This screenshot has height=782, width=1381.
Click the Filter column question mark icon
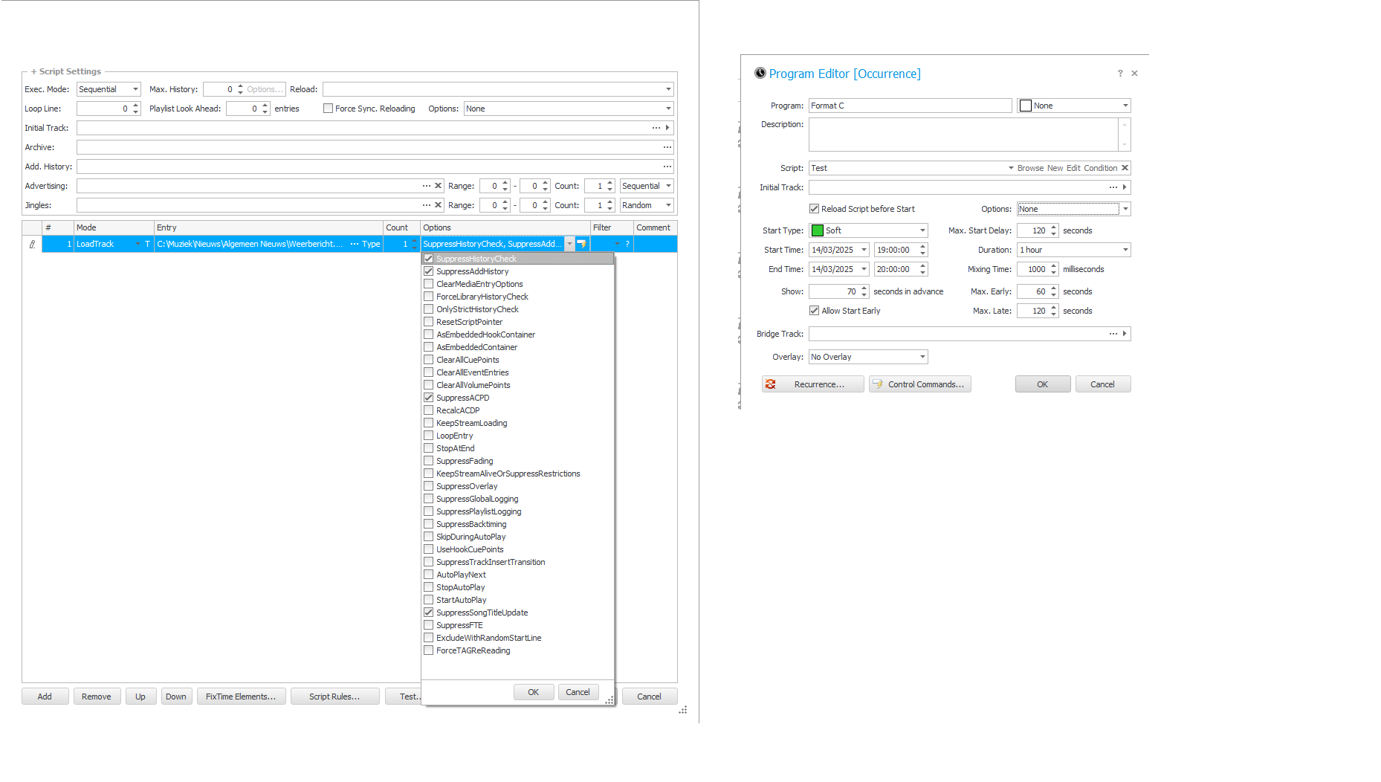(627, 244)
